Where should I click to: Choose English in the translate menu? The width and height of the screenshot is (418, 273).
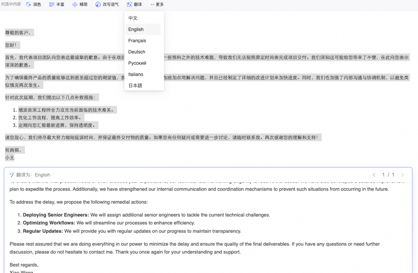click(143, 29)
